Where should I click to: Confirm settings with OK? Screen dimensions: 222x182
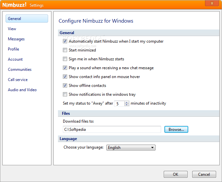[x=176, y=174]
